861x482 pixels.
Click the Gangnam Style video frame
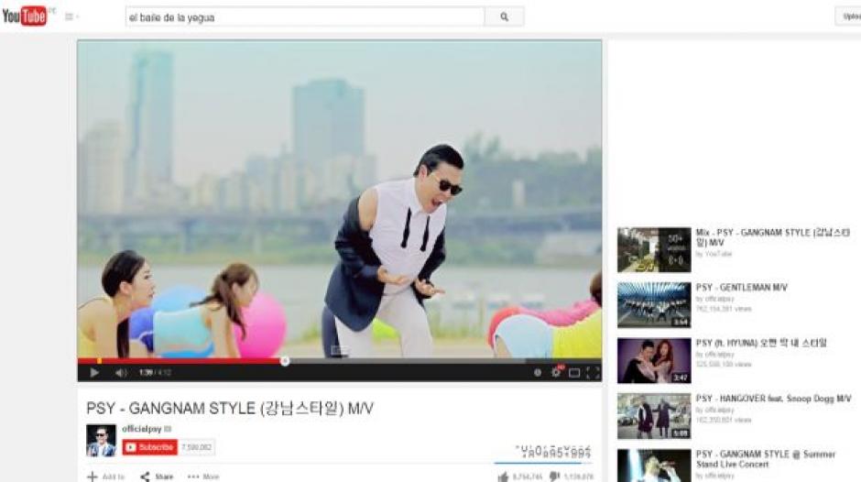coord(339,199)
